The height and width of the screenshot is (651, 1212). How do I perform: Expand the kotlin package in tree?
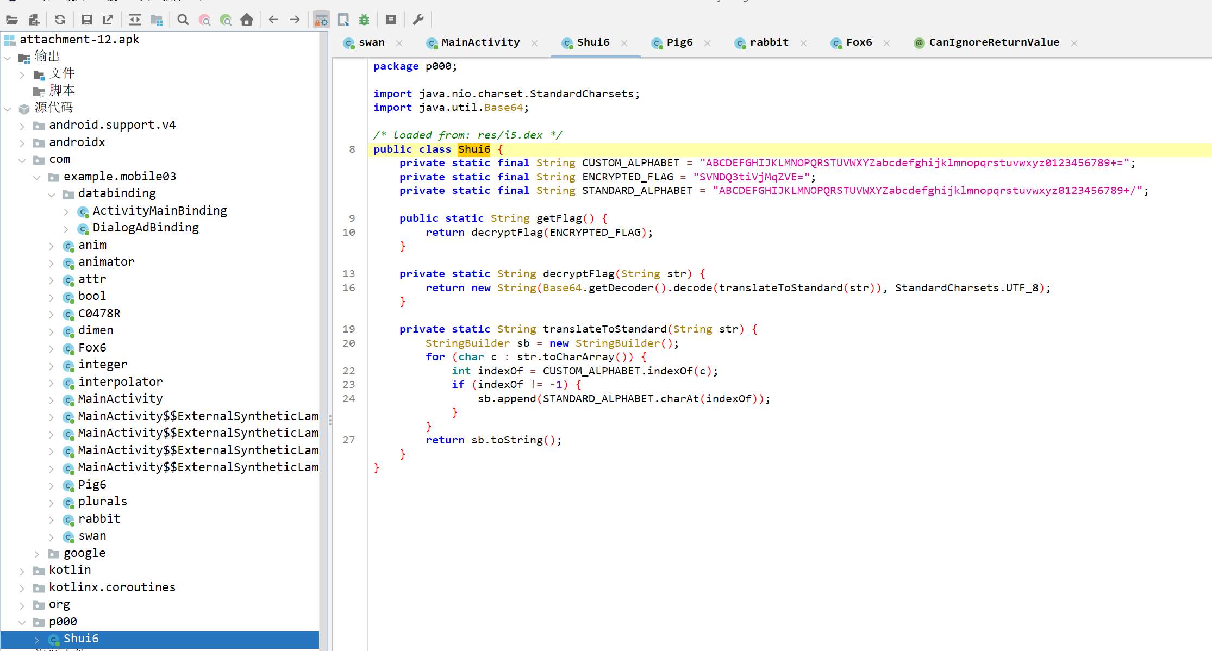click(x=22, y=571)
